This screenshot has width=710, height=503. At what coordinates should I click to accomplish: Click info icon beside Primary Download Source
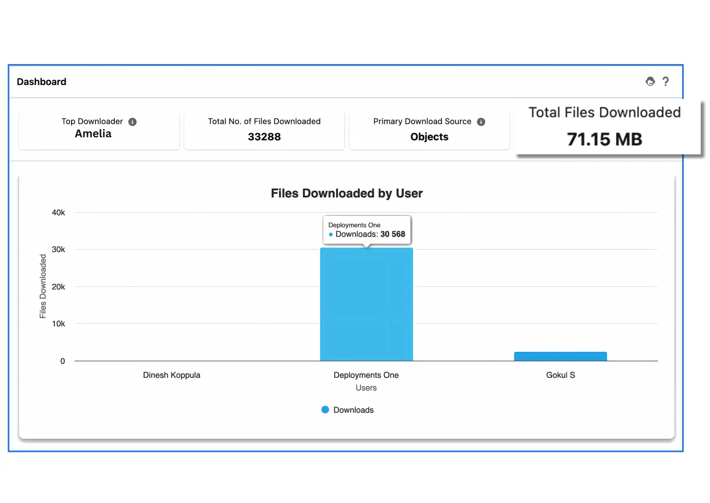point(481,122)
